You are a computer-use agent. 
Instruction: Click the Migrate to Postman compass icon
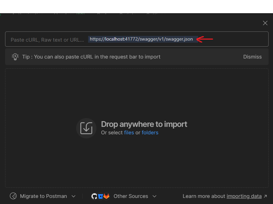pos(13,196)
